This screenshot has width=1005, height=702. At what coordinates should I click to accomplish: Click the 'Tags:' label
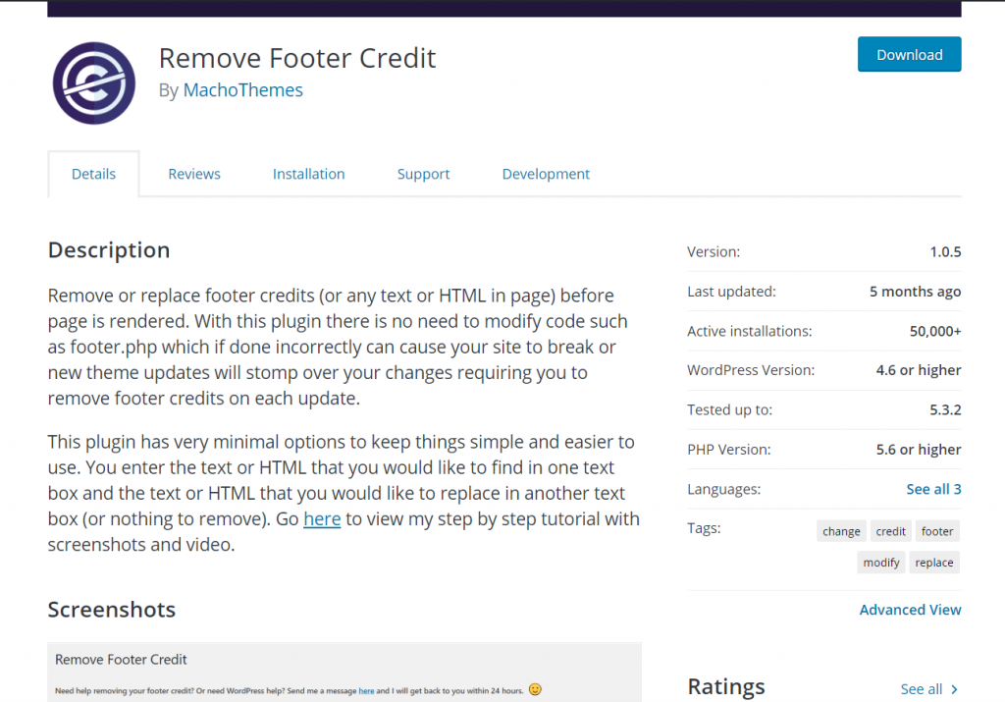pos(704,528)
